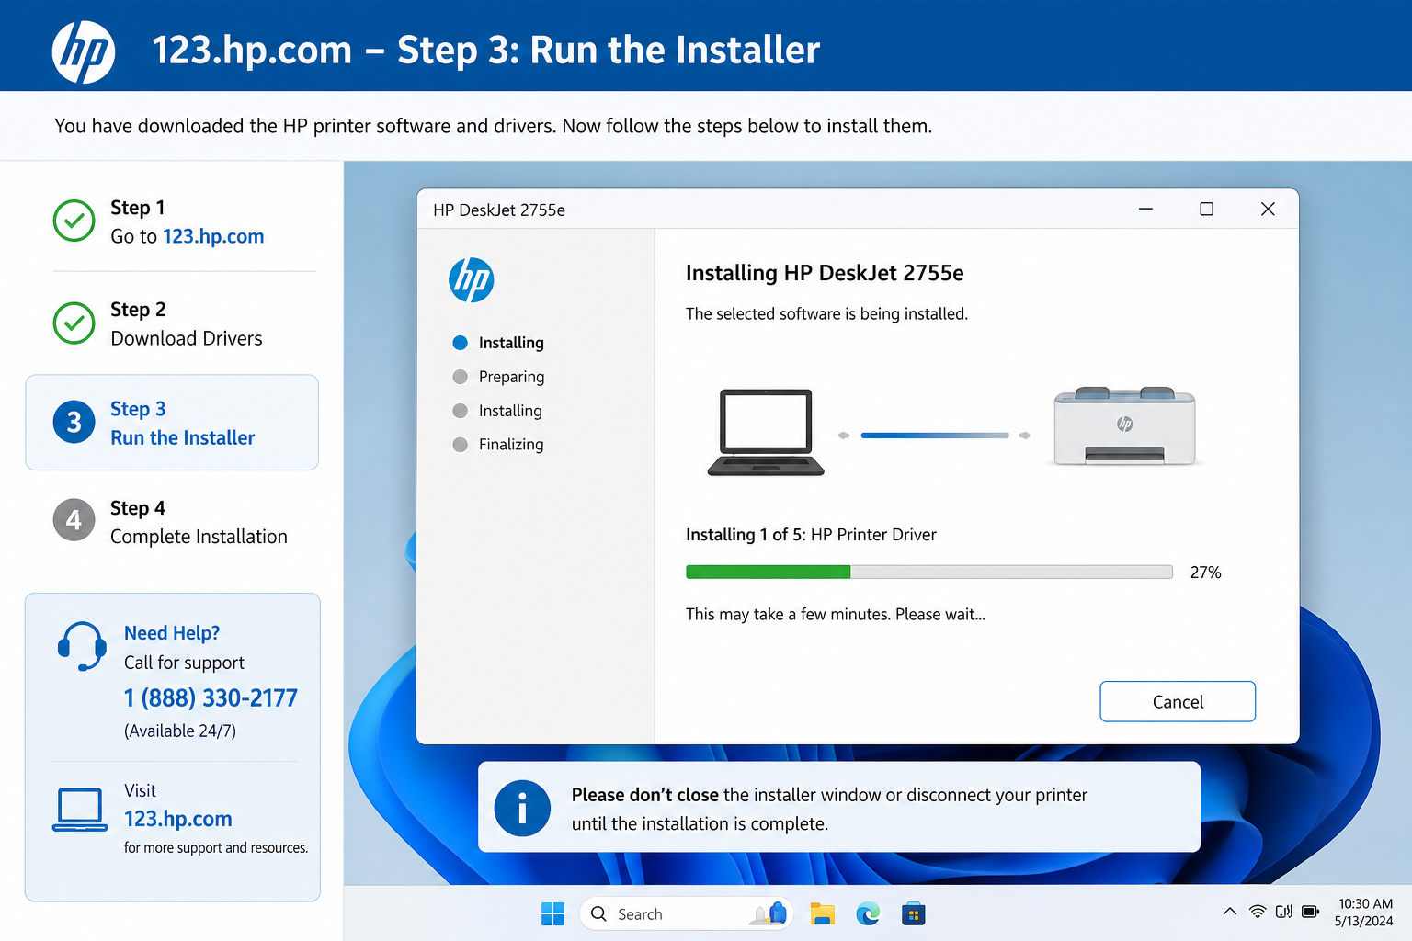Click the support number 1 (888) 330-2177
Image resolution: width=1412 pixels, height=941 pixels.
(x=211, y=698)
